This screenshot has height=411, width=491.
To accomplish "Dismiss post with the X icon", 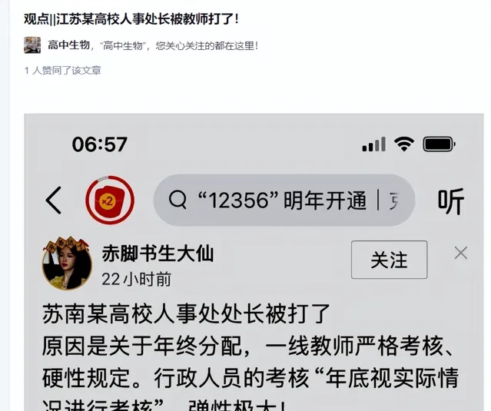I will 461,253.
